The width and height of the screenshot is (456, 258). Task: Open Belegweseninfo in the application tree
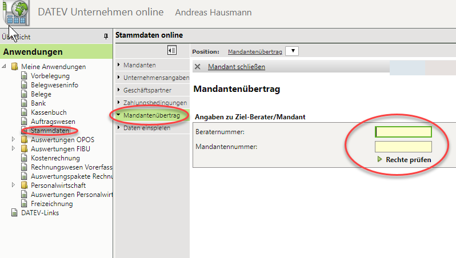click(54, 85)
